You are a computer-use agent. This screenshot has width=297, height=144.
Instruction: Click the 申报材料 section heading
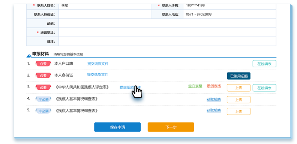click(40, 54)
